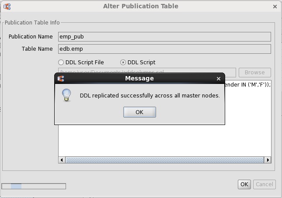Click the 'Publication Name' label
This screenshot has height=198, width=282.
pyautogui.click(x=31, y=37)
